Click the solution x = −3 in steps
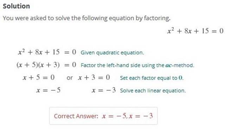The image size is (229, 129). [x=104, y=90]
